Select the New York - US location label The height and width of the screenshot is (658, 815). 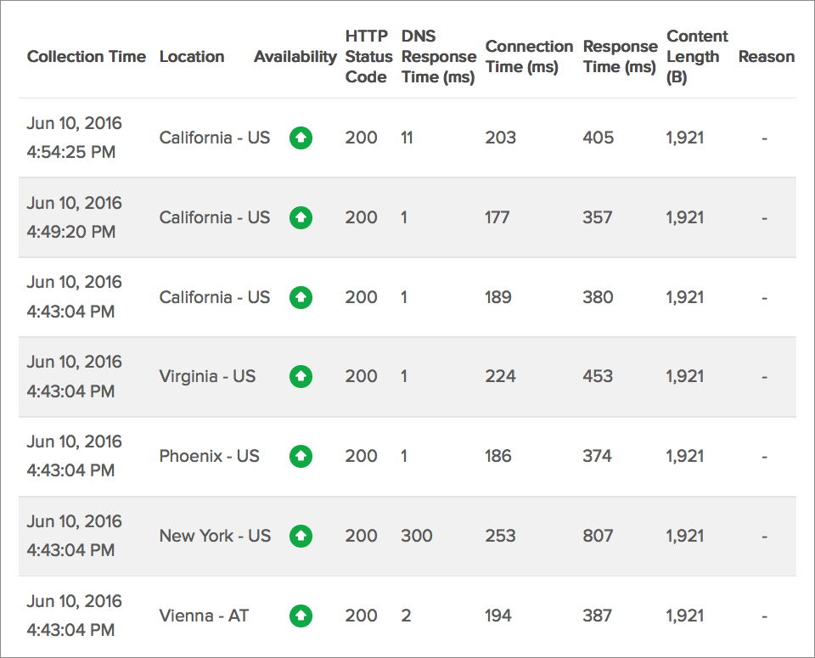(214, 536)
